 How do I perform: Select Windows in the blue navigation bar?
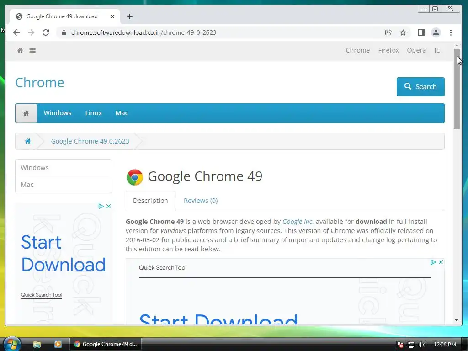pos(57,113)
